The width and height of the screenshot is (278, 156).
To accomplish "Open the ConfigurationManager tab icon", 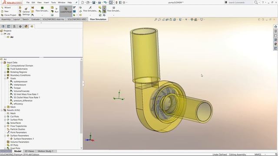I will tap(14, 26).
